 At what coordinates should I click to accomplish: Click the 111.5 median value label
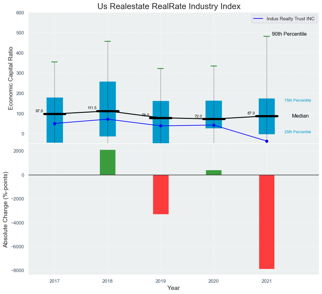pyautogui.click(x=92, y=108)
